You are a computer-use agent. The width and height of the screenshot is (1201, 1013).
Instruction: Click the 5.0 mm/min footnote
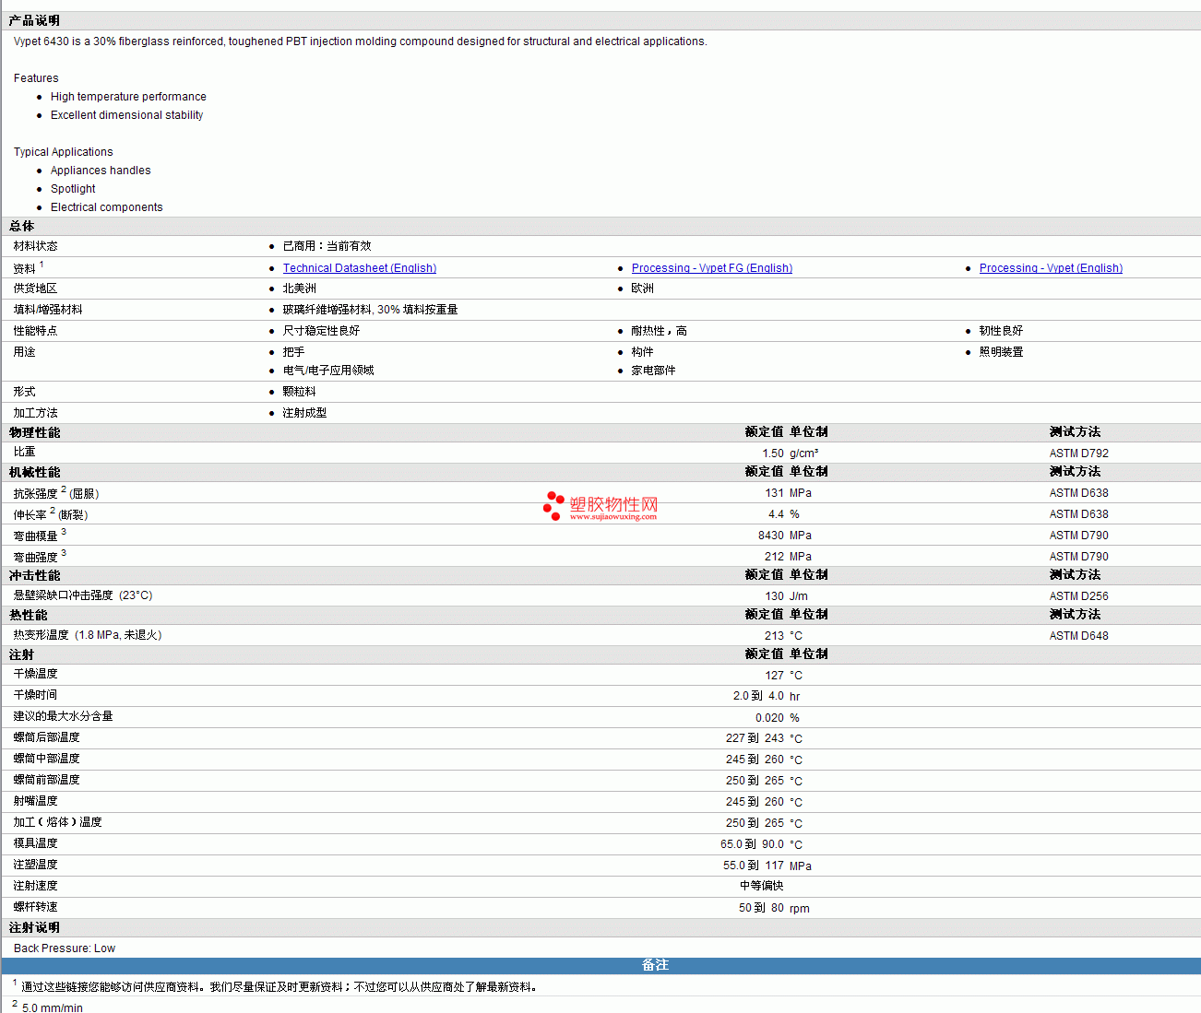[53, 1007]
